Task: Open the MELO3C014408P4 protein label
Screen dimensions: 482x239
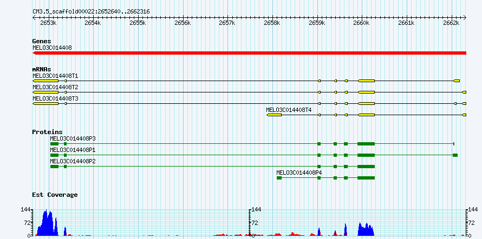Action: pos(299,172)
